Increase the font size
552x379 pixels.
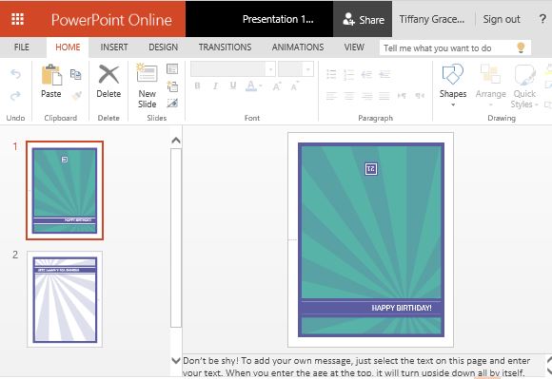tap(277, 85)
